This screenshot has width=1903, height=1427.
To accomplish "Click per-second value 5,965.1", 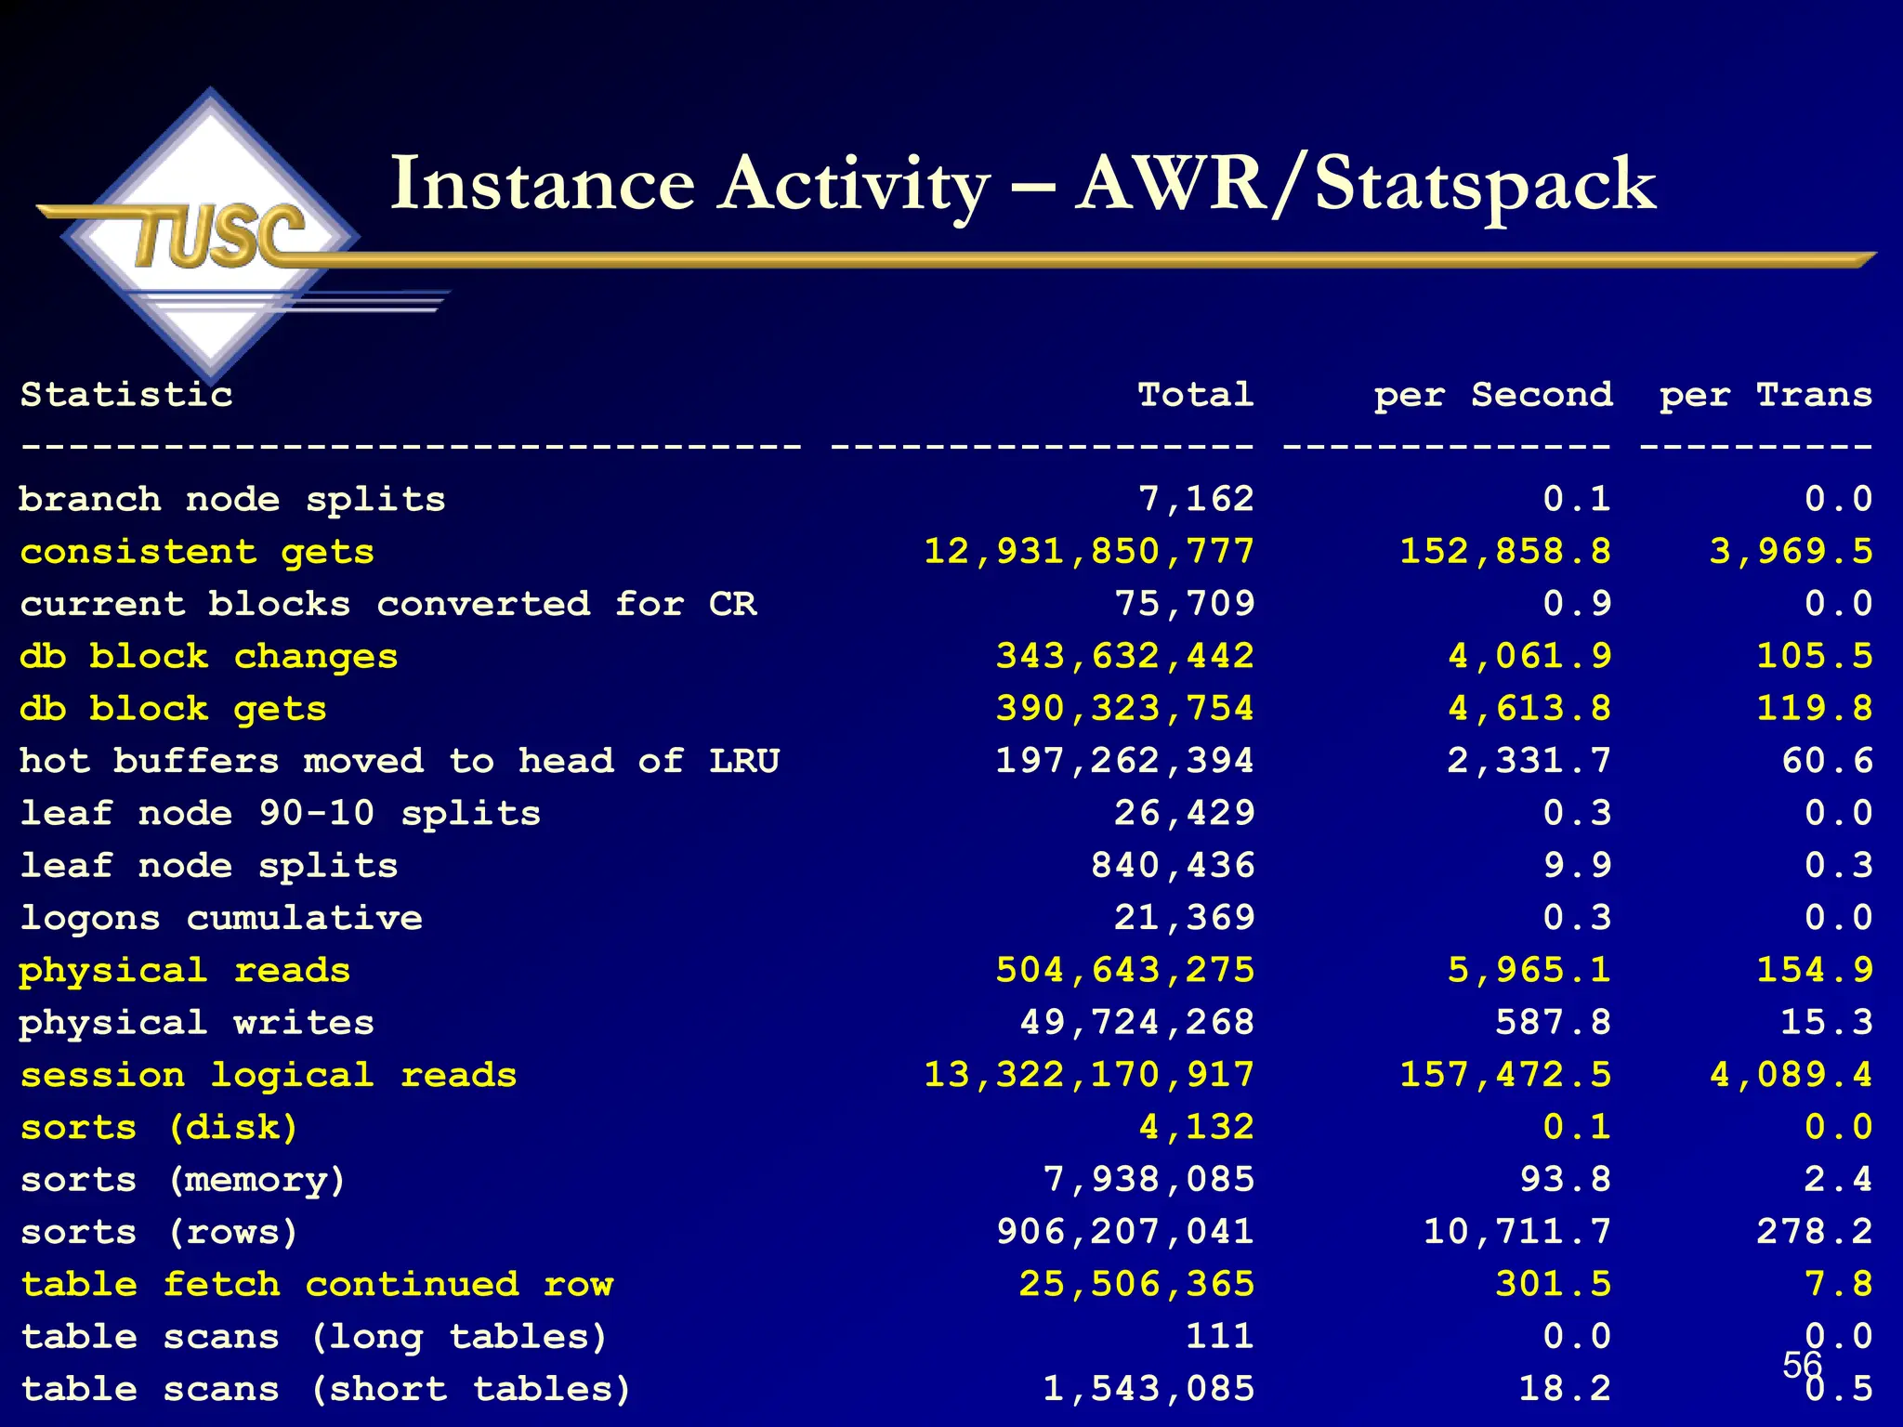I will point(1529,971).
